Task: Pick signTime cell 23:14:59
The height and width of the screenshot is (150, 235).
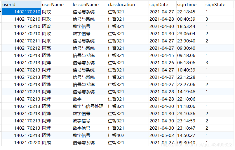Action: (x=191, y=121)
